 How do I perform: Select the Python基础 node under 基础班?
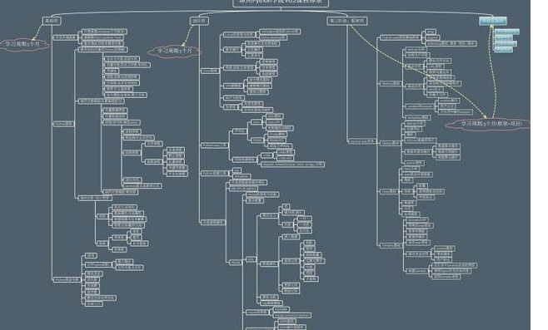pyautogui.click(x=63, y=124)
